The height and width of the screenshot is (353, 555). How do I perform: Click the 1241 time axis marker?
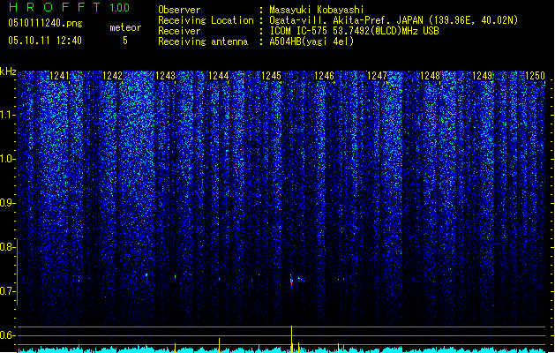coord(59,76)
